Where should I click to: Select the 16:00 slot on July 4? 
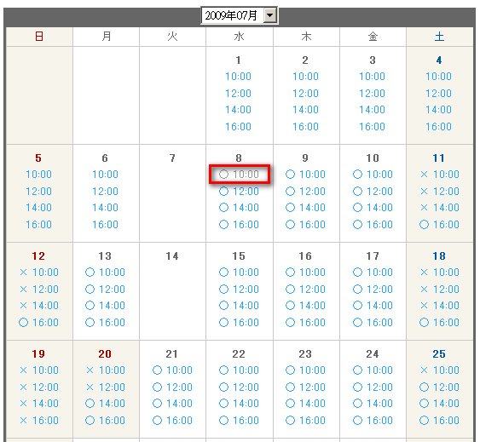(x=439, y=126)
